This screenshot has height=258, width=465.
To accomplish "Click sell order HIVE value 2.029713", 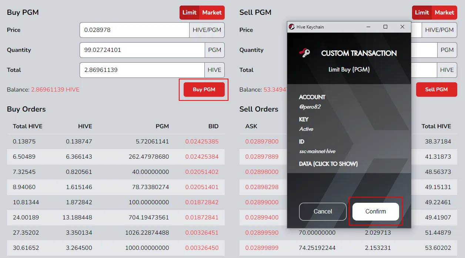I will click(378, 232).
